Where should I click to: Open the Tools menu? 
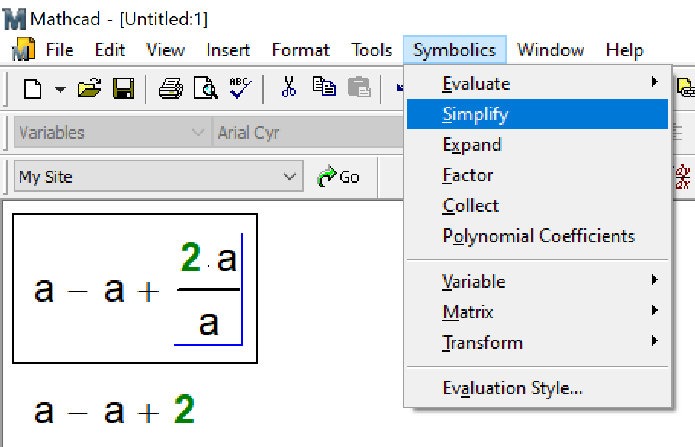click(x=371, y=49)
